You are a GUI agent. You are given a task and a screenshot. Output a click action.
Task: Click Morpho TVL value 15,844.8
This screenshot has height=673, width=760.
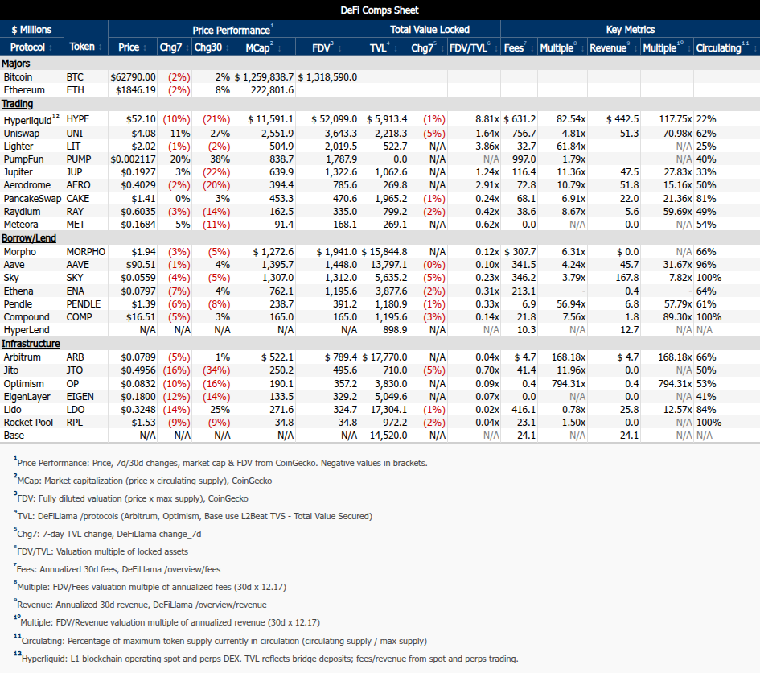click(x=385, y=252)
